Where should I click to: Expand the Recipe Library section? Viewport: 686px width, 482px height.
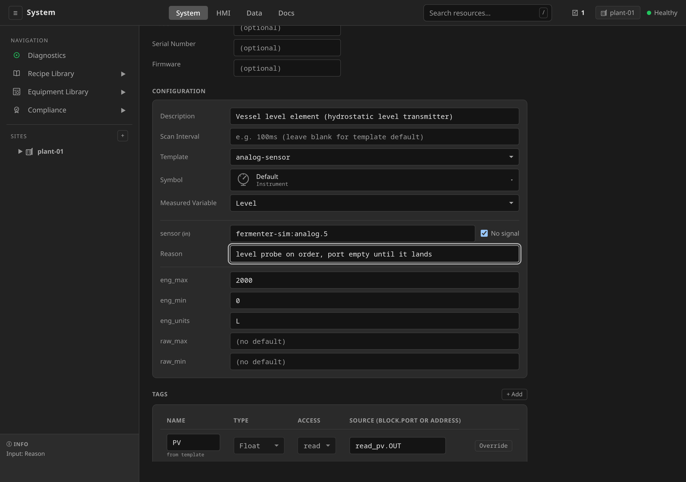(x=123, y=74)
